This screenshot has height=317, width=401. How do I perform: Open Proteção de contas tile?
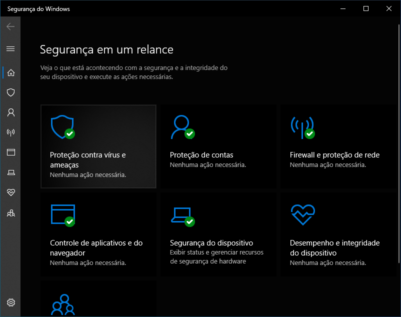(218, 146)
